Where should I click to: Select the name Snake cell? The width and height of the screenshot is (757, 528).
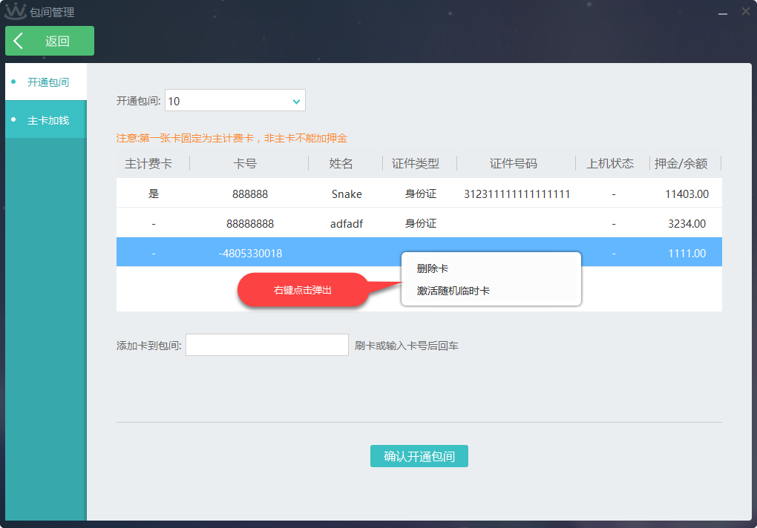pyautogui.click(x=347, y=194)
